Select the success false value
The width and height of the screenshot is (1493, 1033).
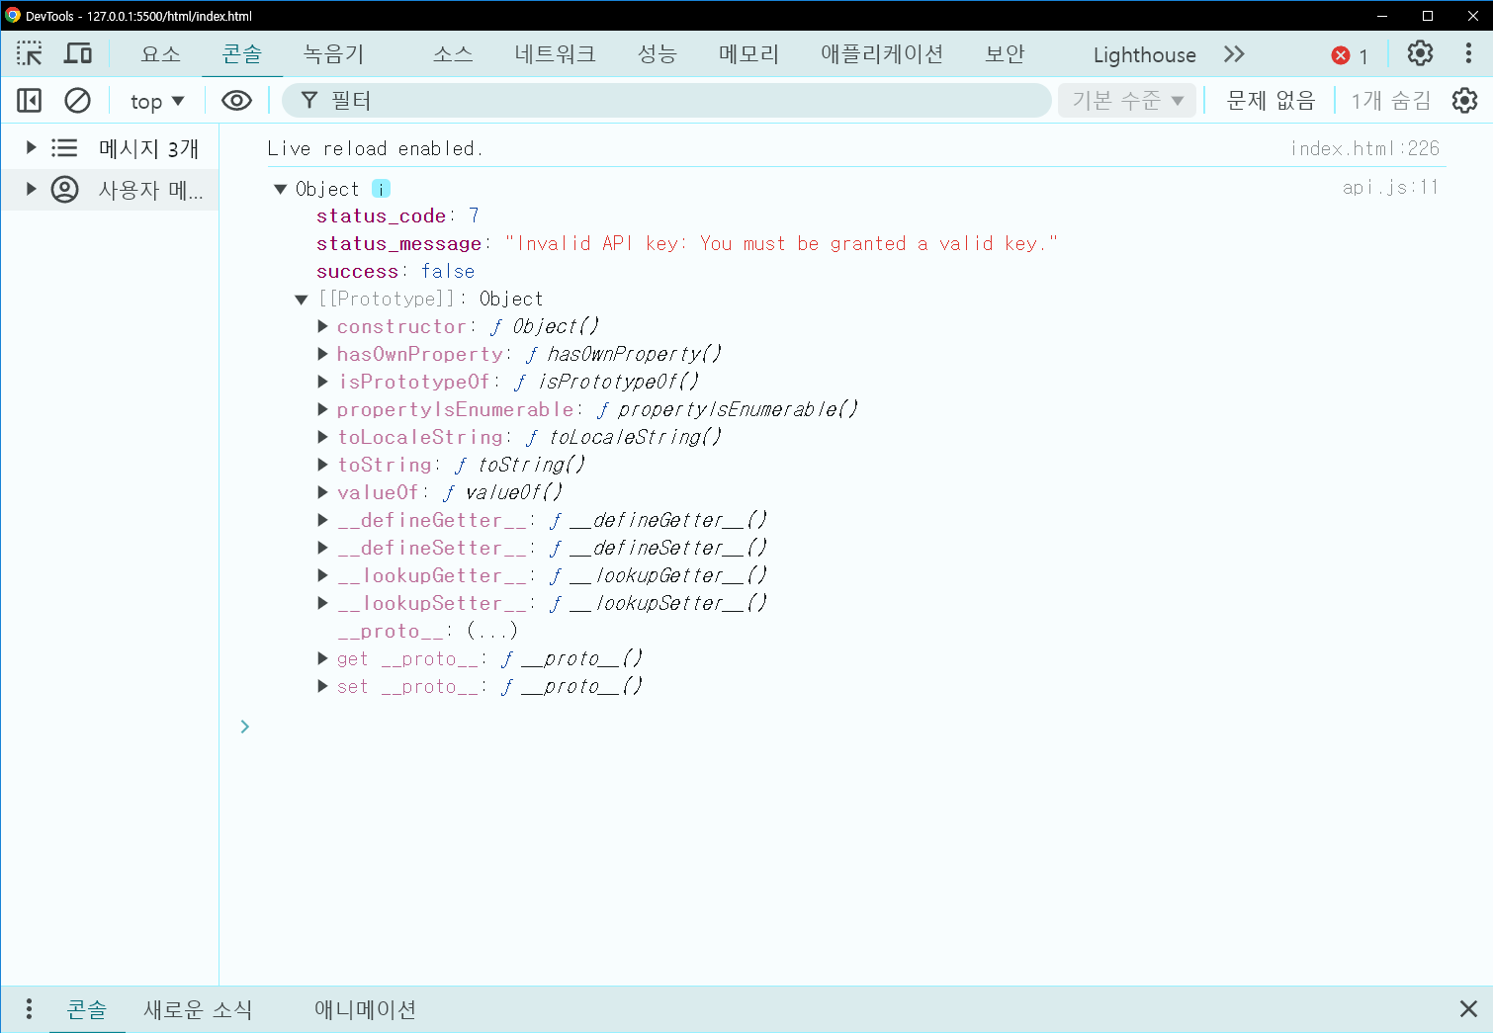(x=448, y=271)
